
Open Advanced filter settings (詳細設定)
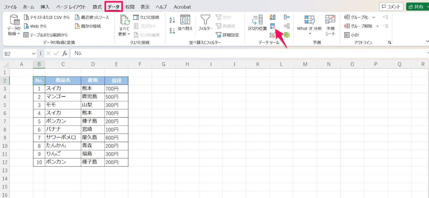[x=227, y=35]
